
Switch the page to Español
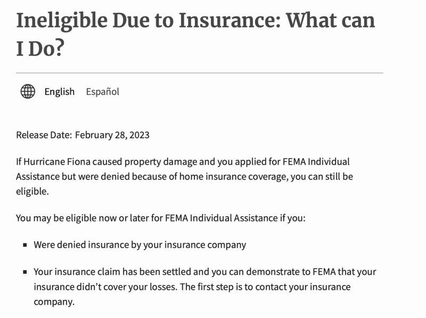pos(103,92)
